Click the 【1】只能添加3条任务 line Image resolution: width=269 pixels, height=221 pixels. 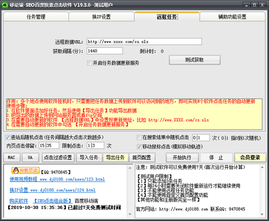[x=160, y=181]
